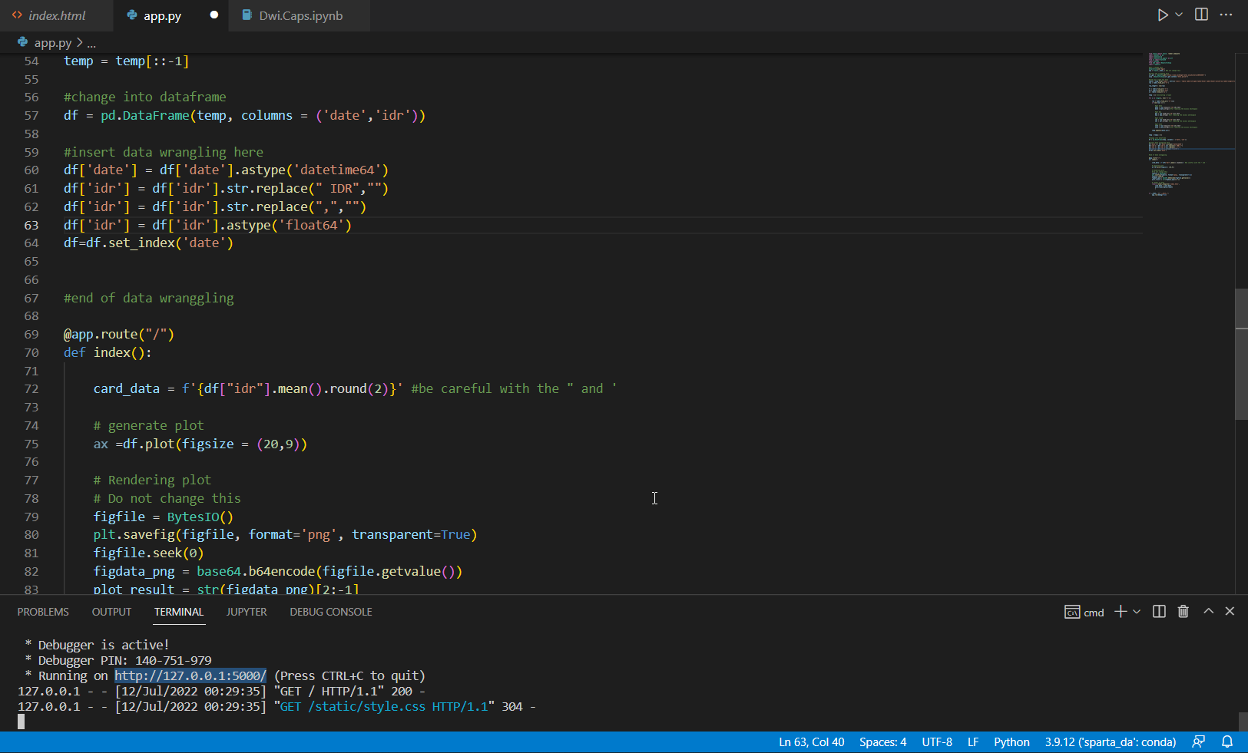The width and height of the screenshot is (1248, 753).
Task: Change file encoding via UTF-8
Action: pyautogui.click(x=937, y=742)
